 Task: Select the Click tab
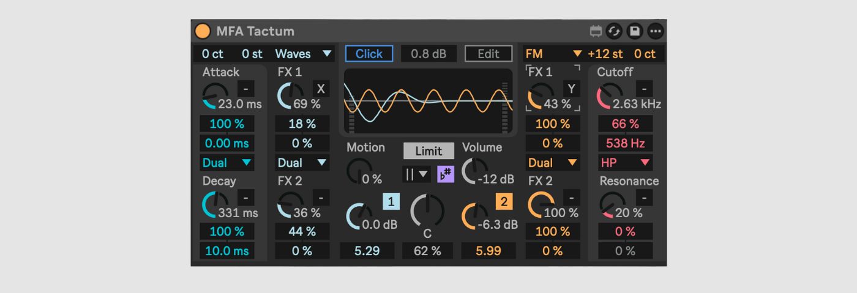click(369, 54)
